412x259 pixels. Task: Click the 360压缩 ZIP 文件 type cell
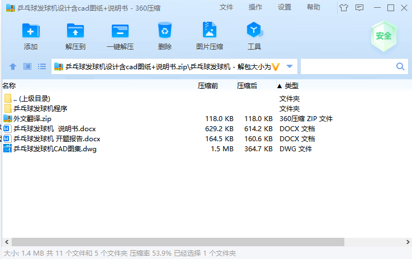[x=306, y=119]
